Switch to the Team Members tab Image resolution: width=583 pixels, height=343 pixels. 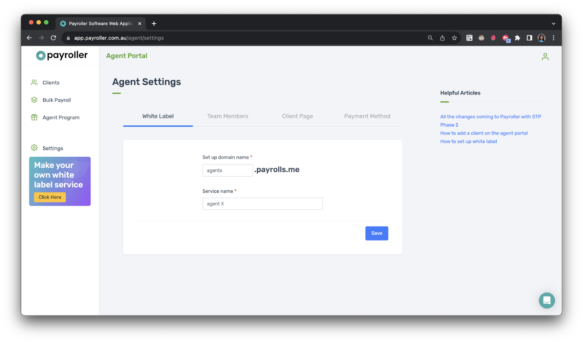point(228,116)
